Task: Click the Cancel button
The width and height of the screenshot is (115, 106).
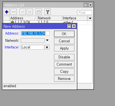Action: 64,41
